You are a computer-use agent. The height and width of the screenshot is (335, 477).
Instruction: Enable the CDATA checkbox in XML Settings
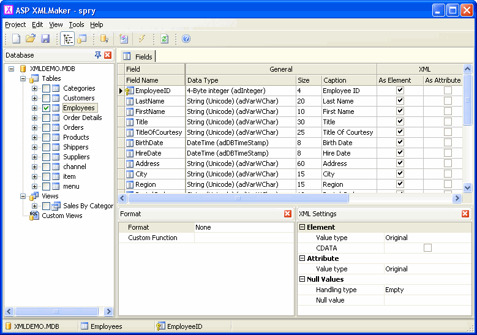(x=427, y=248)
